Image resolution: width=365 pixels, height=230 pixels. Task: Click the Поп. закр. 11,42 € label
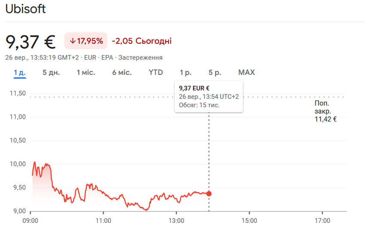[x=325, y=112]
